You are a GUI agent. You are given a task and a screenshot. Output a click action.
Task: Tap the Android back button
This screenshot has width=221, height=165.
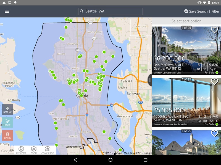coord(75,160)
